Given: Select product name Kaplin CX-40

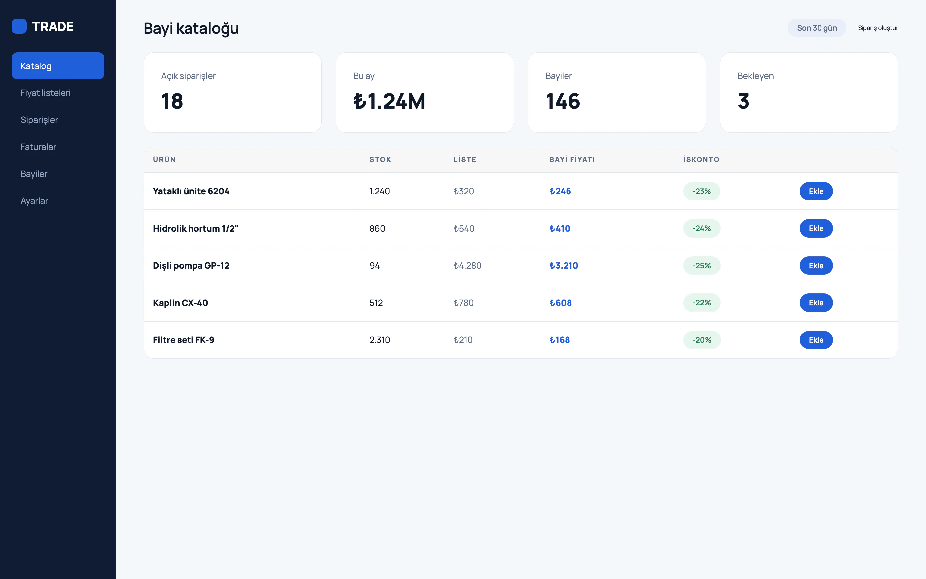Looking at the screenshot, I should click(180, 303).
